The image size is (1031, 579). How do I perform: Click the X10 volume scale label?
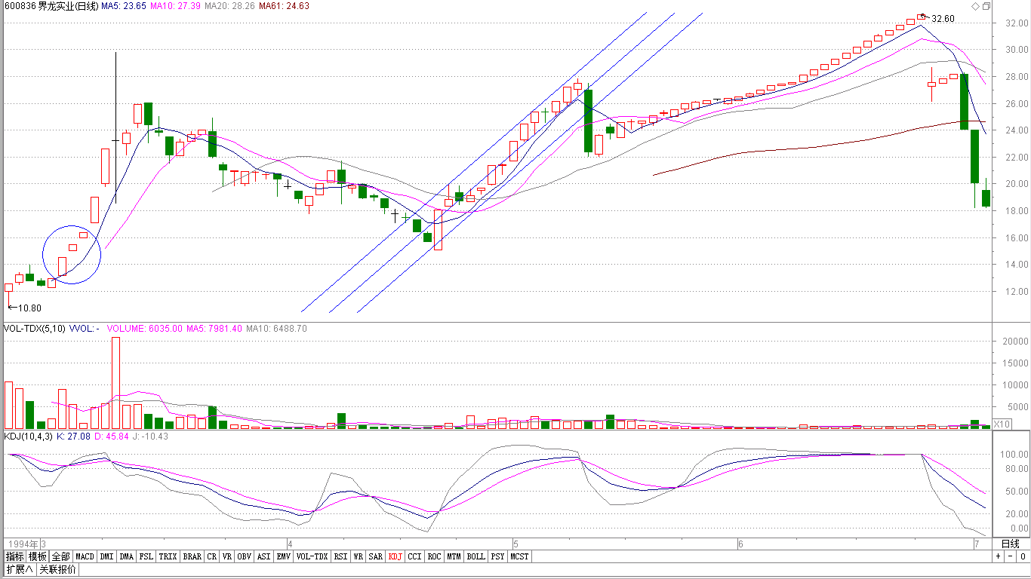[1002, 424]
